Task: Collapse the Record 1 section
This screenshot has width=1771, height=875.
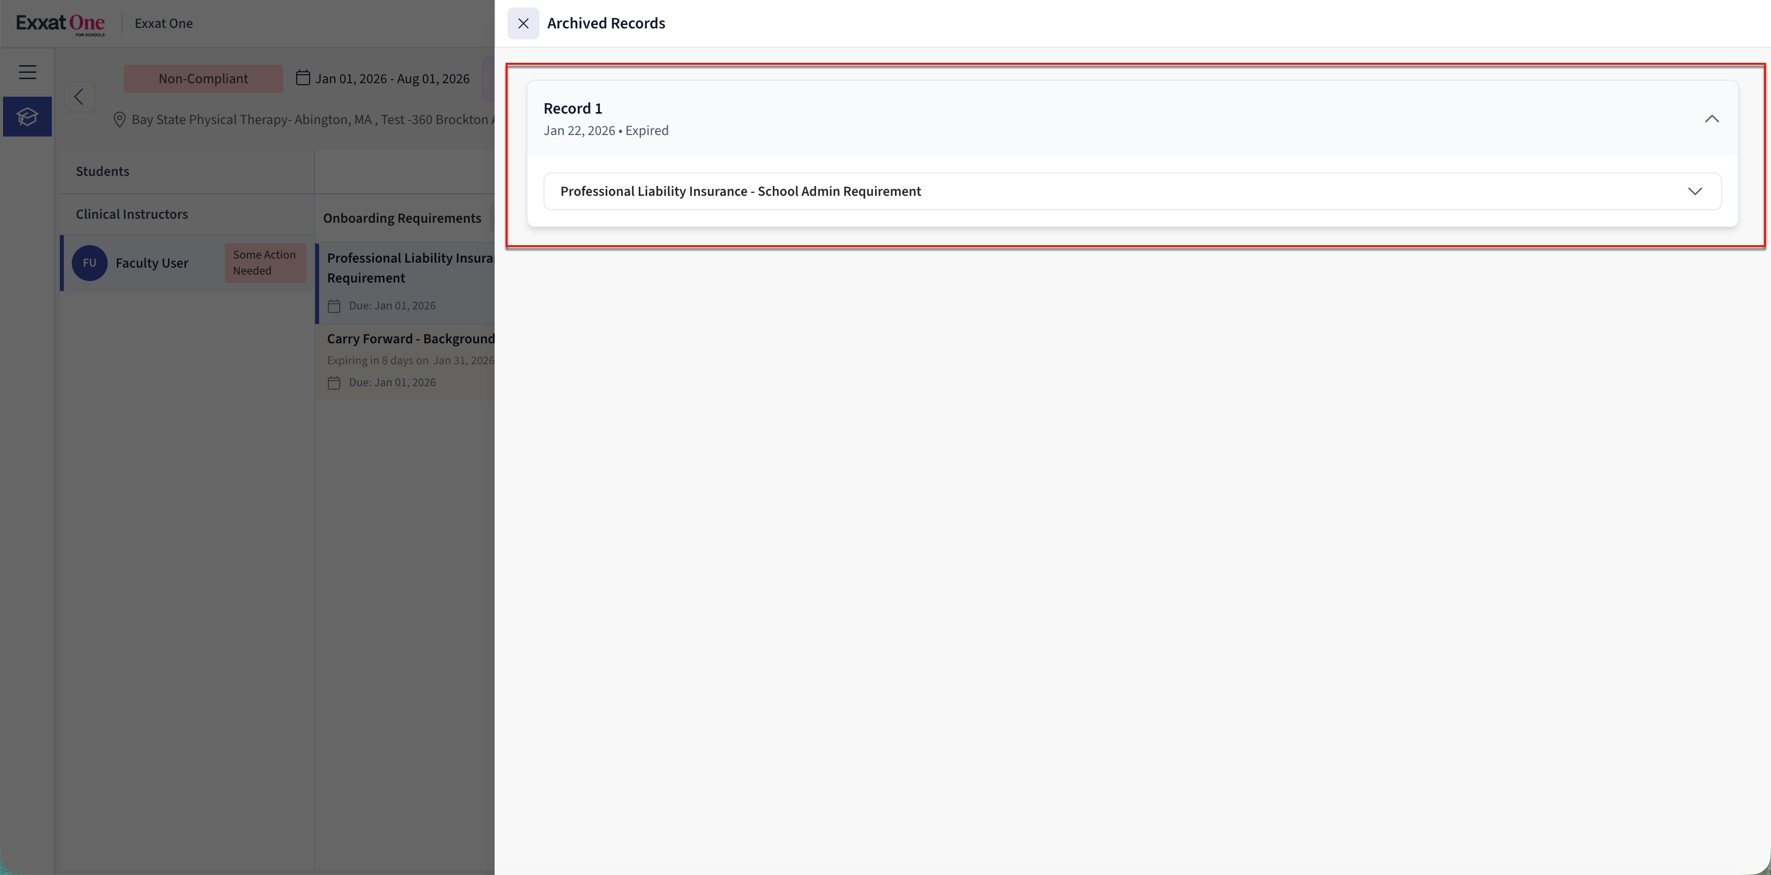Action: [x=1711, y=119]
